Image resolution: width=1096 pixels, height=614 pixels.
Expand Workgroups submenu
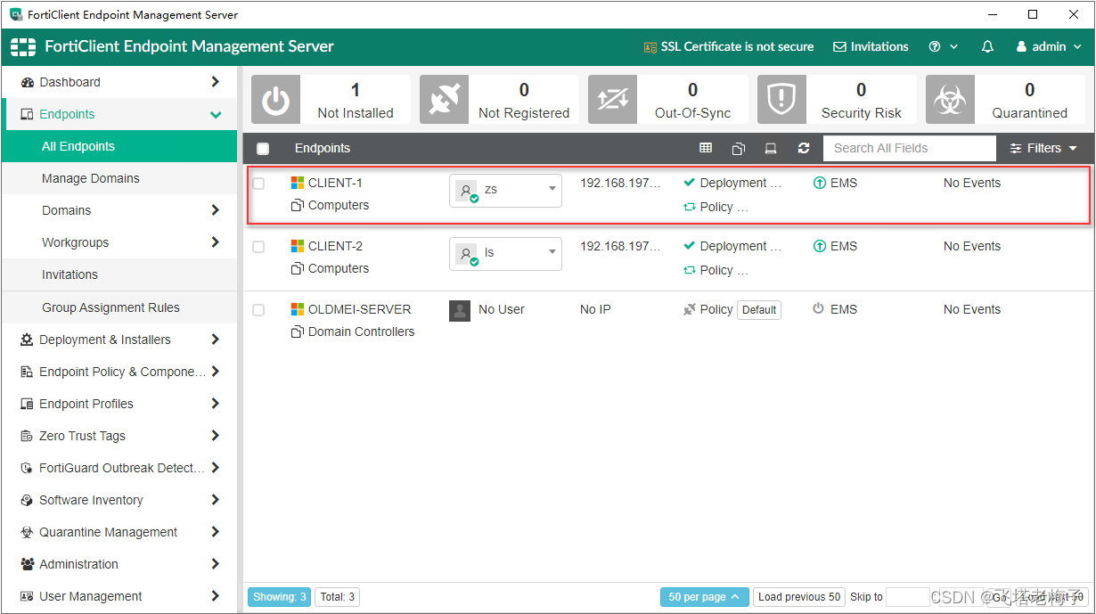tap(215, 242)
